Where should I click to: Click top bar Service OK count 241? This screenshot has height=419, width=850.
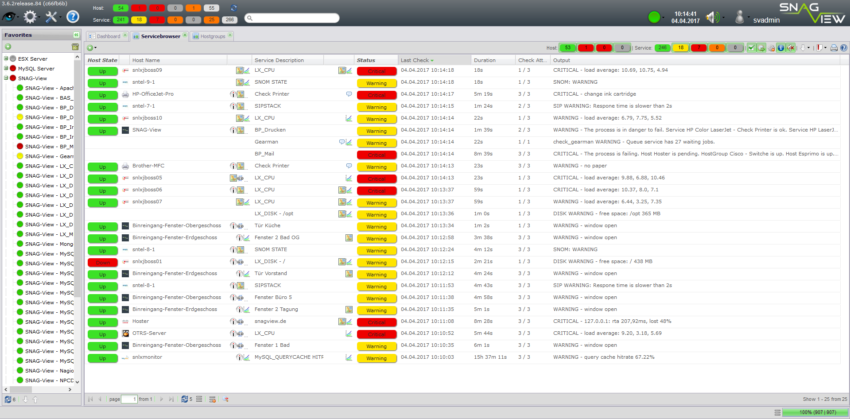pos(121,19)
